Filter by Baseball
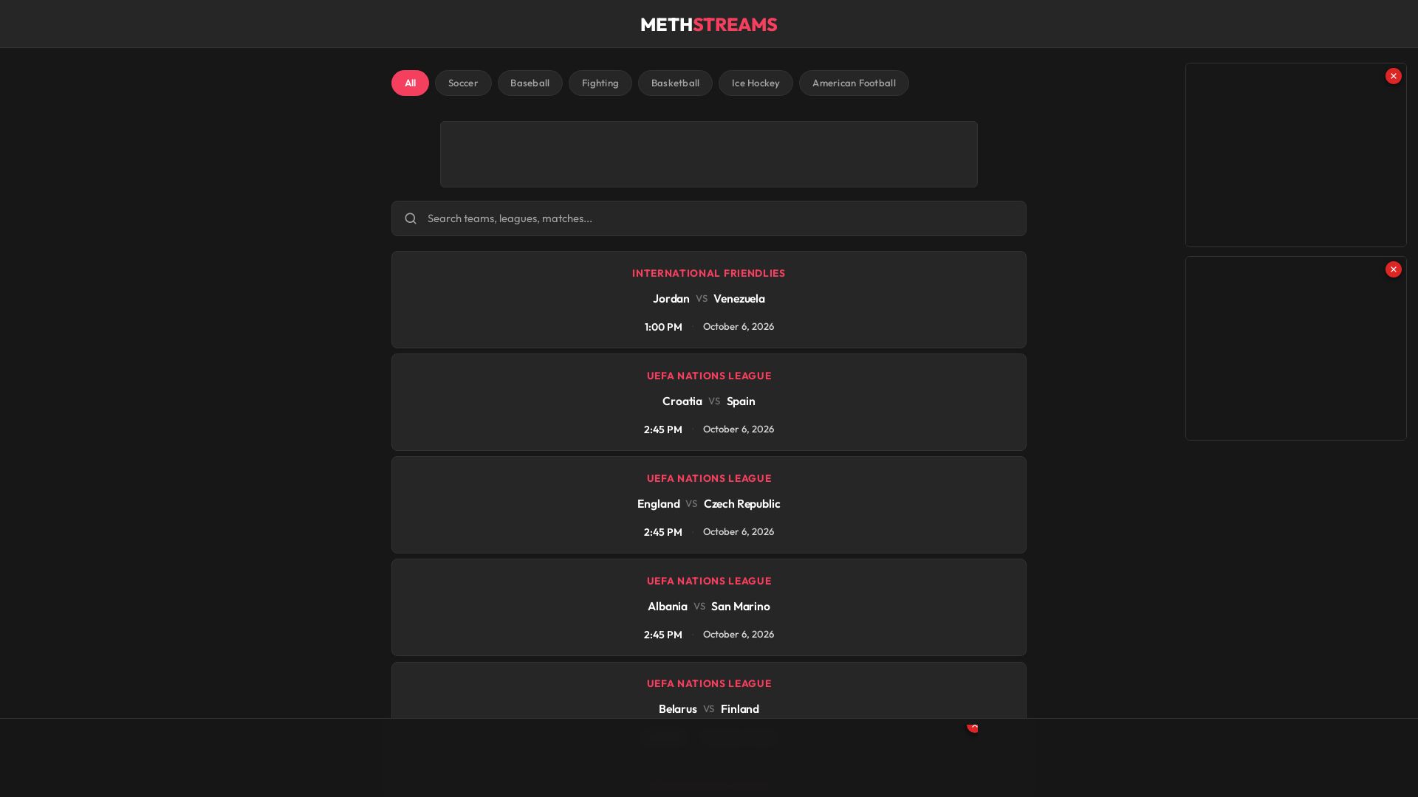Screen dimensions: 1418x797 coord(530,83)
